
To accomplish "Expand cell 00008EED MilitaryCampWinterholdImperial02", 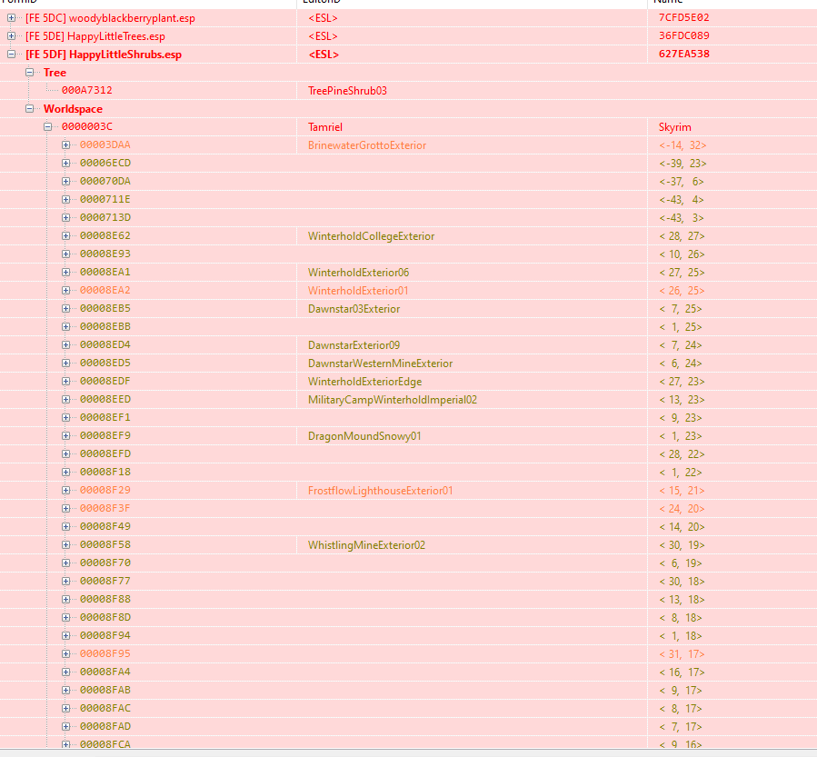I will click(x=65, y=399).
